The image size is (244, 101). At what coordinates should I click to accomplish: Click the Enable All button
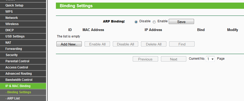point(97,44)
